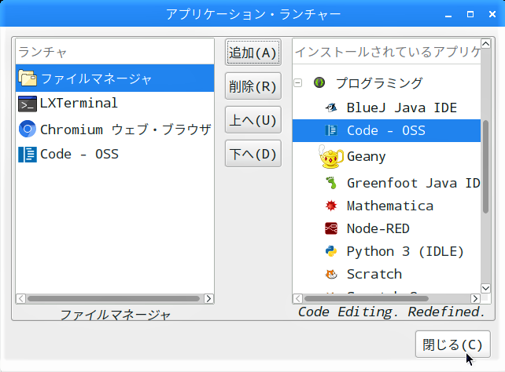Click the Code - OSS icon in launcher list
Viewport: 505px width, 372px height.
(28, 155)
